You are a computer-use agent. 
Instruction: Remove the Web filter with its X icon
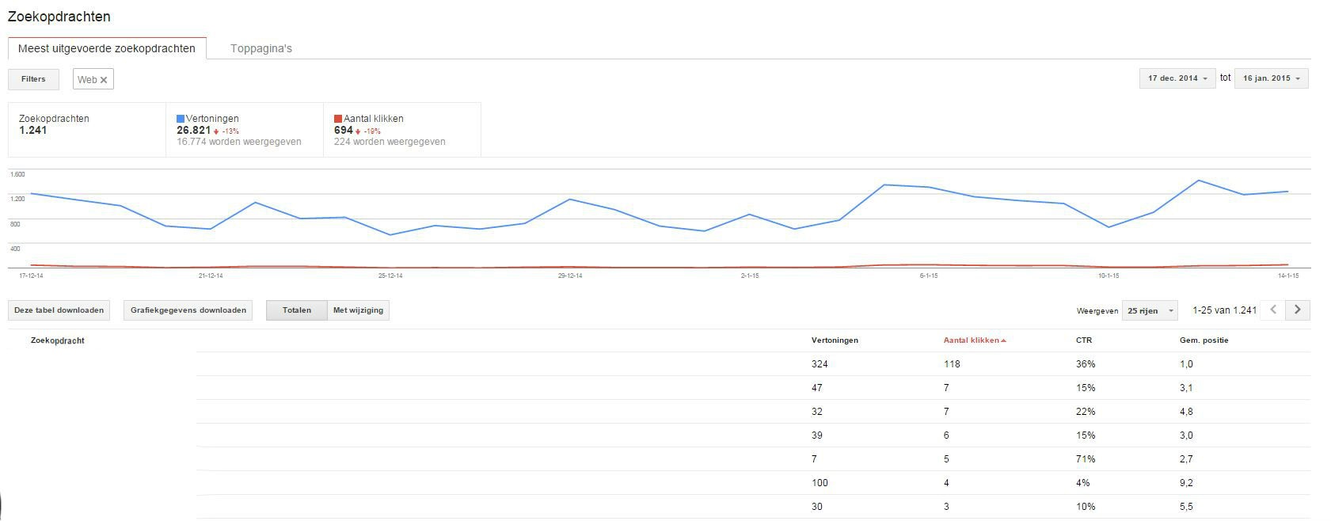[104, 80]
